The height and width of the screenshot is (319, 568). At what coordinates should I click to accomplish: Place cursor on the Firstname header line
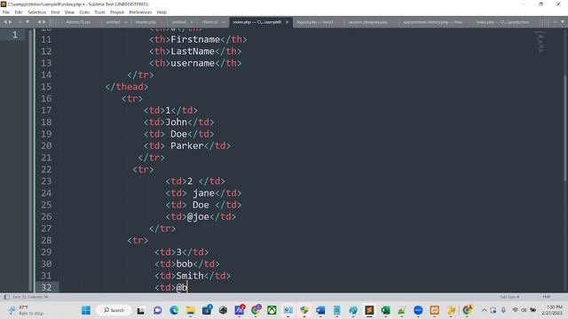click(198, 39)
